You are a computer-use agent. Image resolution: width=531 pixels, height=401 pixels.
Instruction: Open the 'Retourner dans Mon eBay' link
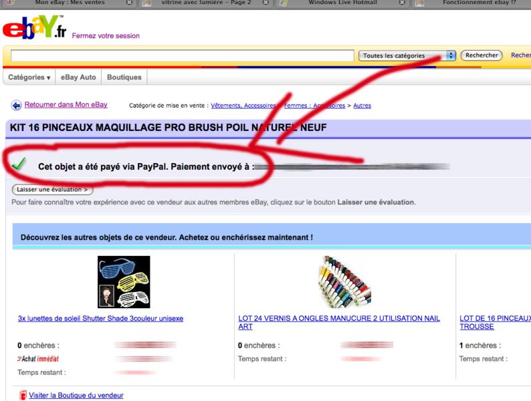coord(66,105)
